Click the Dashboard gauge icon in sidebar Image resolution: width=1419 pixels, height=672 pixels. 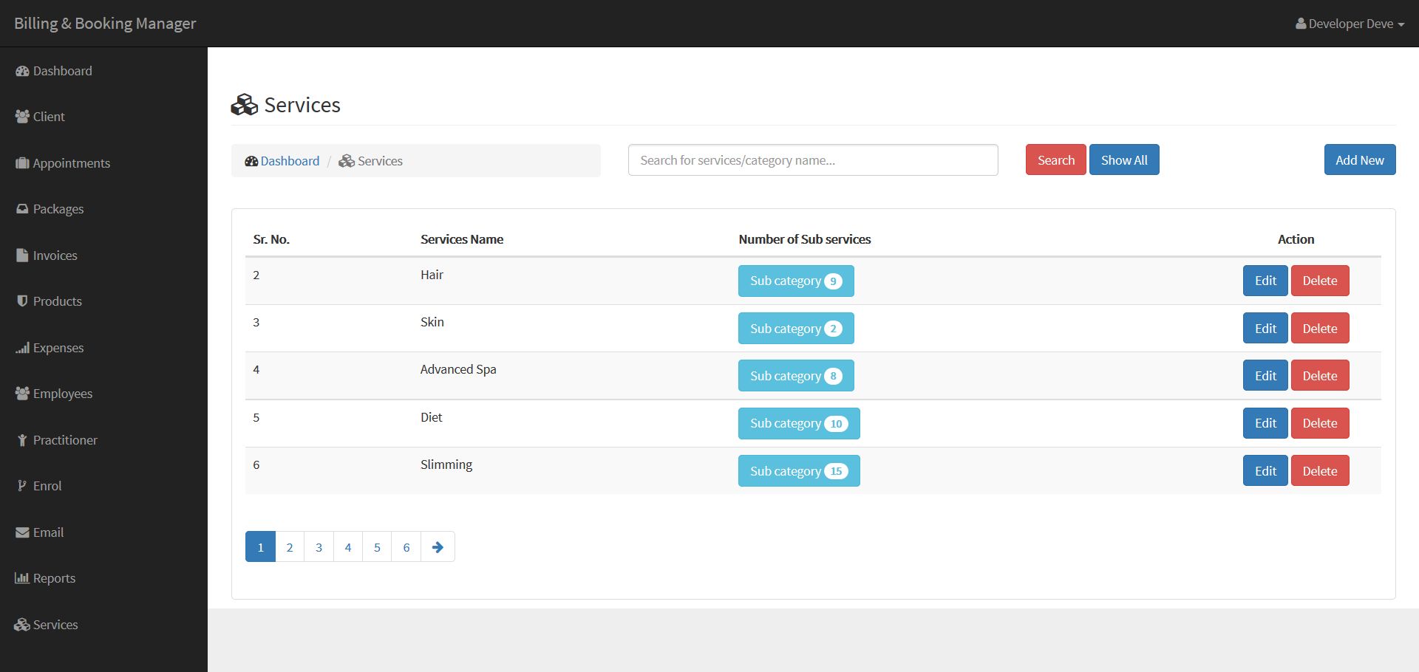[x=22, y=72]
